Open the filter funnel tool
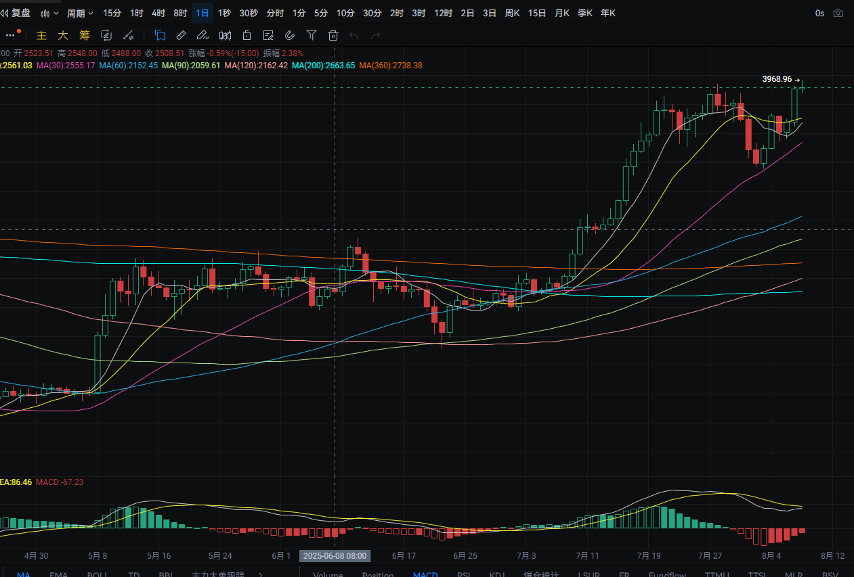The image size is (854, 577). pos(312,35)
